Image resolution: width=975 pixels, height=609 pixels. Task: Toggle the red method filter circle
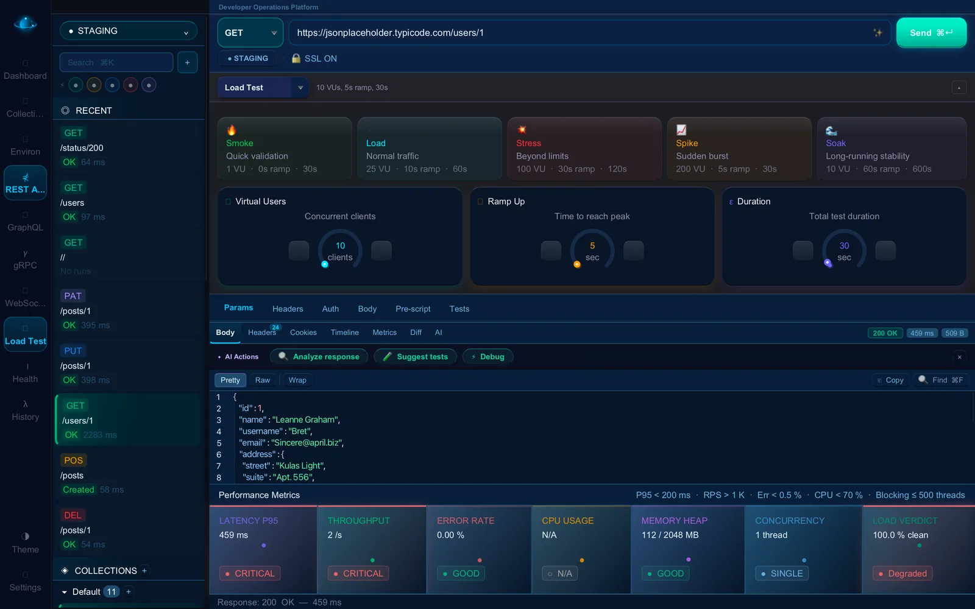pyautogui.click(x=130, y=85)
